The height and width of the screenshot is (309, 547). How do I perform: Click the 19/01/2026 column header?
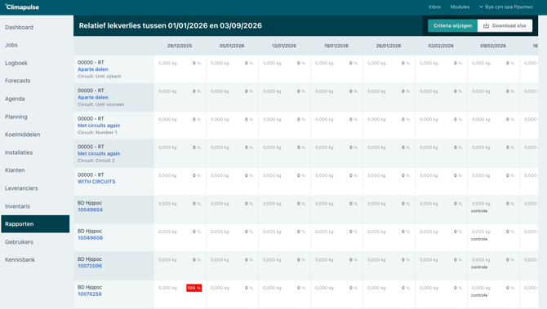[336, 46]
